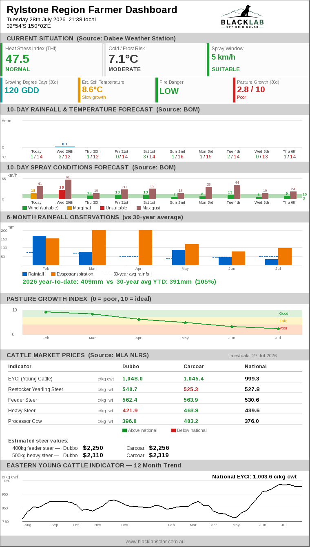Screen dimensions: 310x547
Task: Click the 2026 year-to-date 409mm rainfall summary
Action: coord(119,282)
